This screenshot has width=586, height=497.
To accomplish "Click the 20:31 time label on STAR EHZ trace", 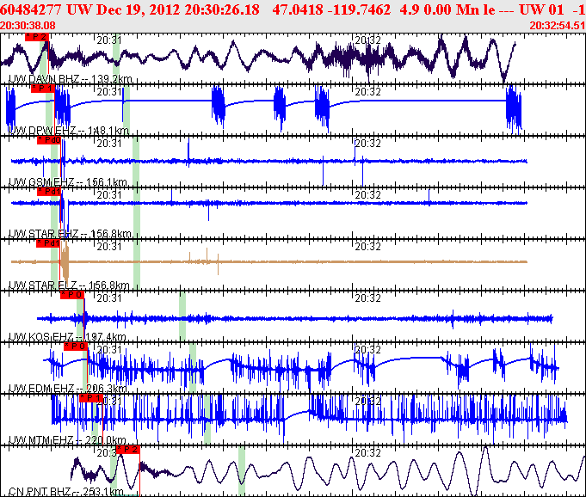I will pos(109,194).
